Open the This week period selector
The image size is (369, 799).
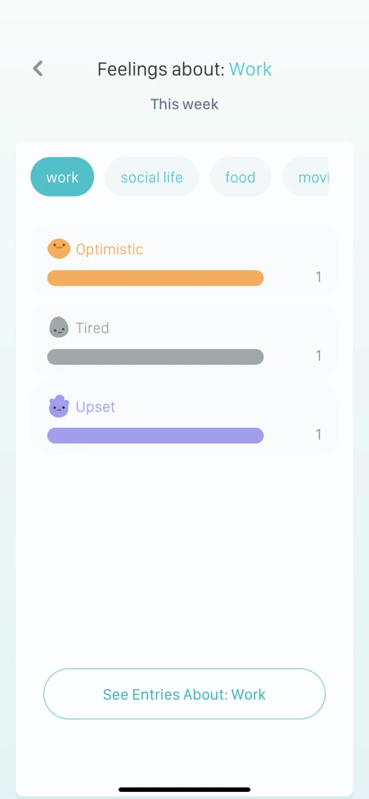click(184, 104)
